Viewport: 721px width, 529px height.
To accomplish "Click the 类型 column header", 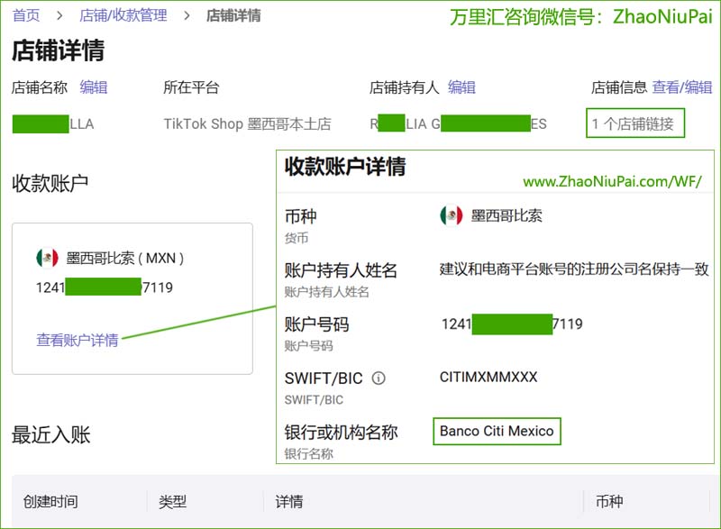I will (172, 502).
